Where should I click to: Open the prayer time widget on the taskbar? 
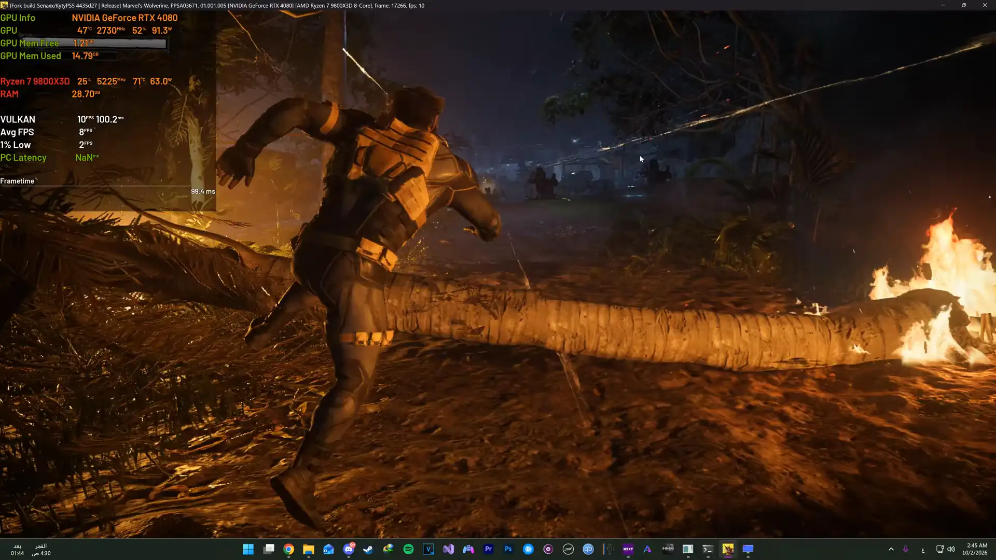point(30,550)
